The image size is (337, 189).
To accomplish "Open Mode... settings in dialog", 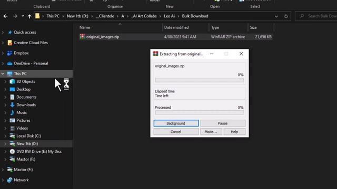I will 211,132.
